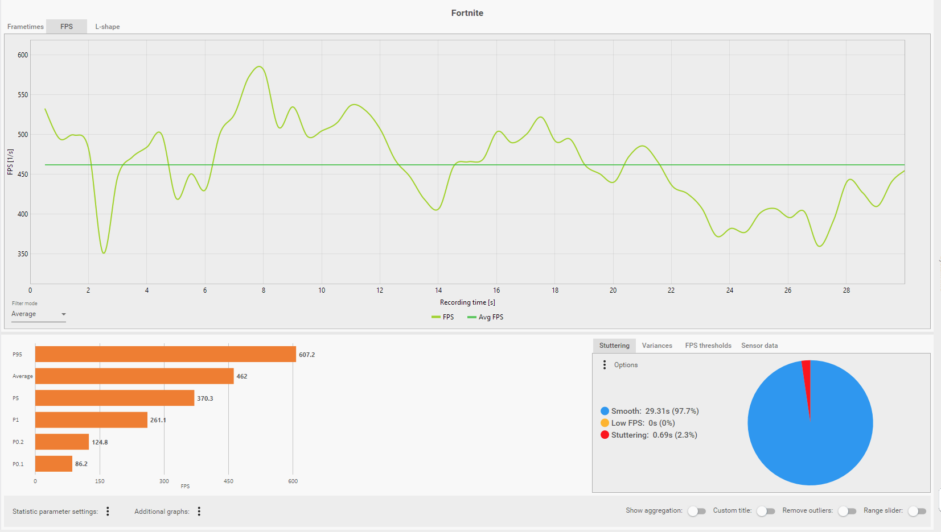This screenshot has width=941, height=532.
Task: Click the FPS [1/s] axis label
Action: [10, 162]
